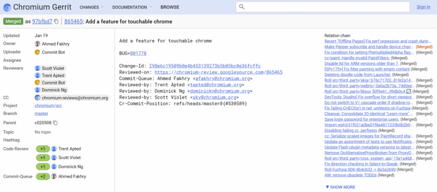Open 'Fix condition for setting PremultipliedAlpha' change

[x=369, y=52]
